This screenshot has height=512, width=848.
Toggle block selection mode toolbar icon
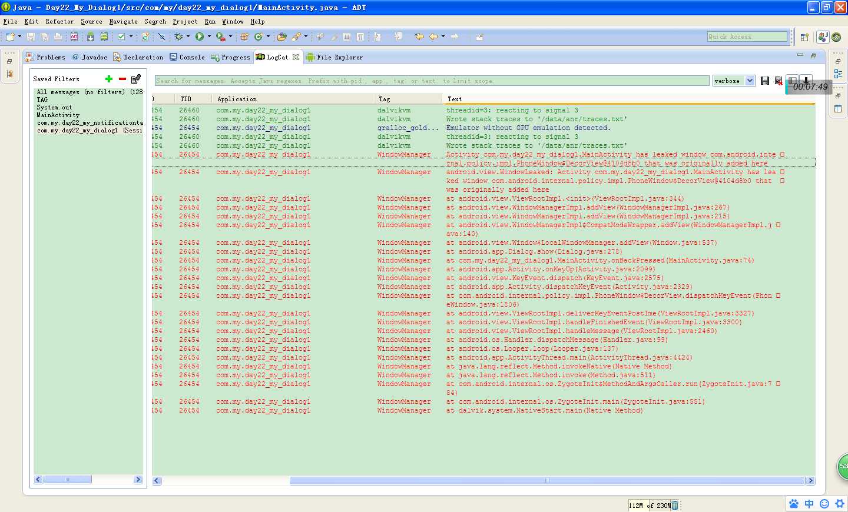(x=347, y=36)
